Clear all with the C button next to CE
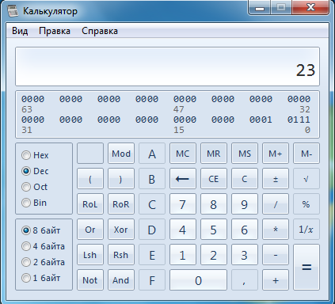The image size is (335, 304). point(245,179)
